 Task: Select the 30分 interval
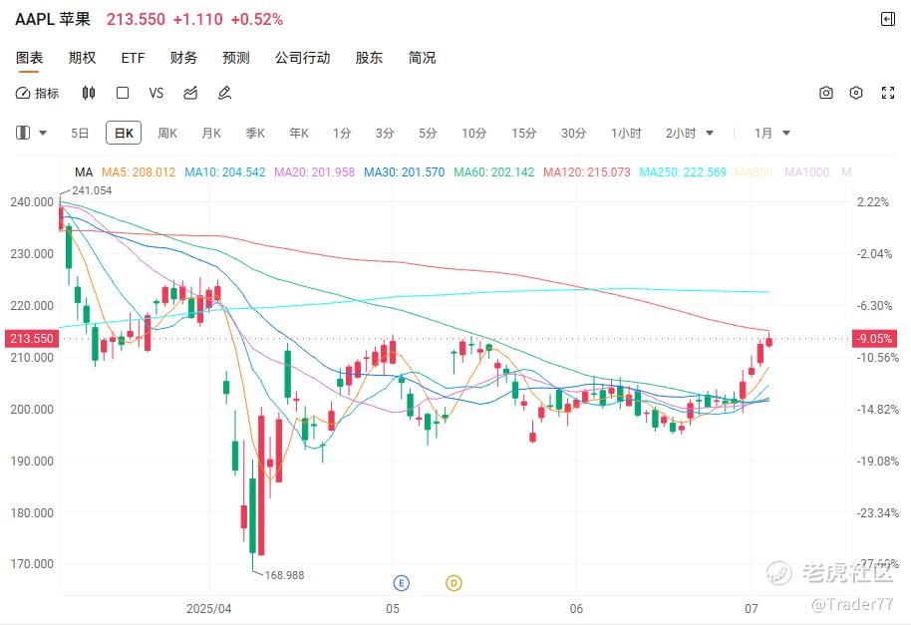click(573, 133)
